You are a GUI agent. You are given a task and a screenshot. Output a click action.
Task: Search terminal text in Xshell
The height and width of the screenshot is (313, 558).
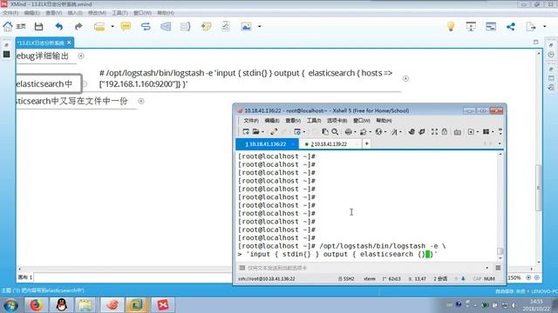(x=335, y=131)
